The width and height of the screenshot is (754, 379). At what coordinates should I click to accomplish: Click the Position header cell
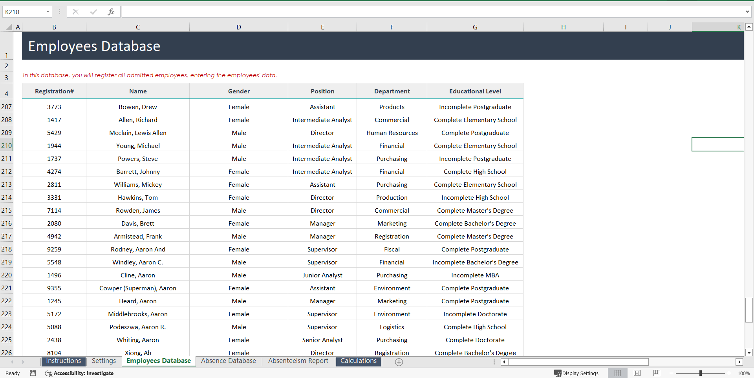322,91
